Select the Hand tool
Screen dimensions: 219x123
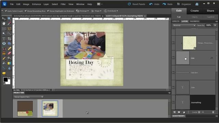[x=4, y=24]
